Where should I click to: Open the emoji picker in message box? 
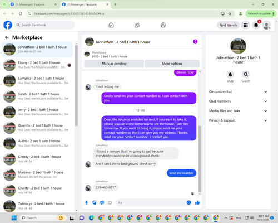pyautogui.click(x=188, y=202)
